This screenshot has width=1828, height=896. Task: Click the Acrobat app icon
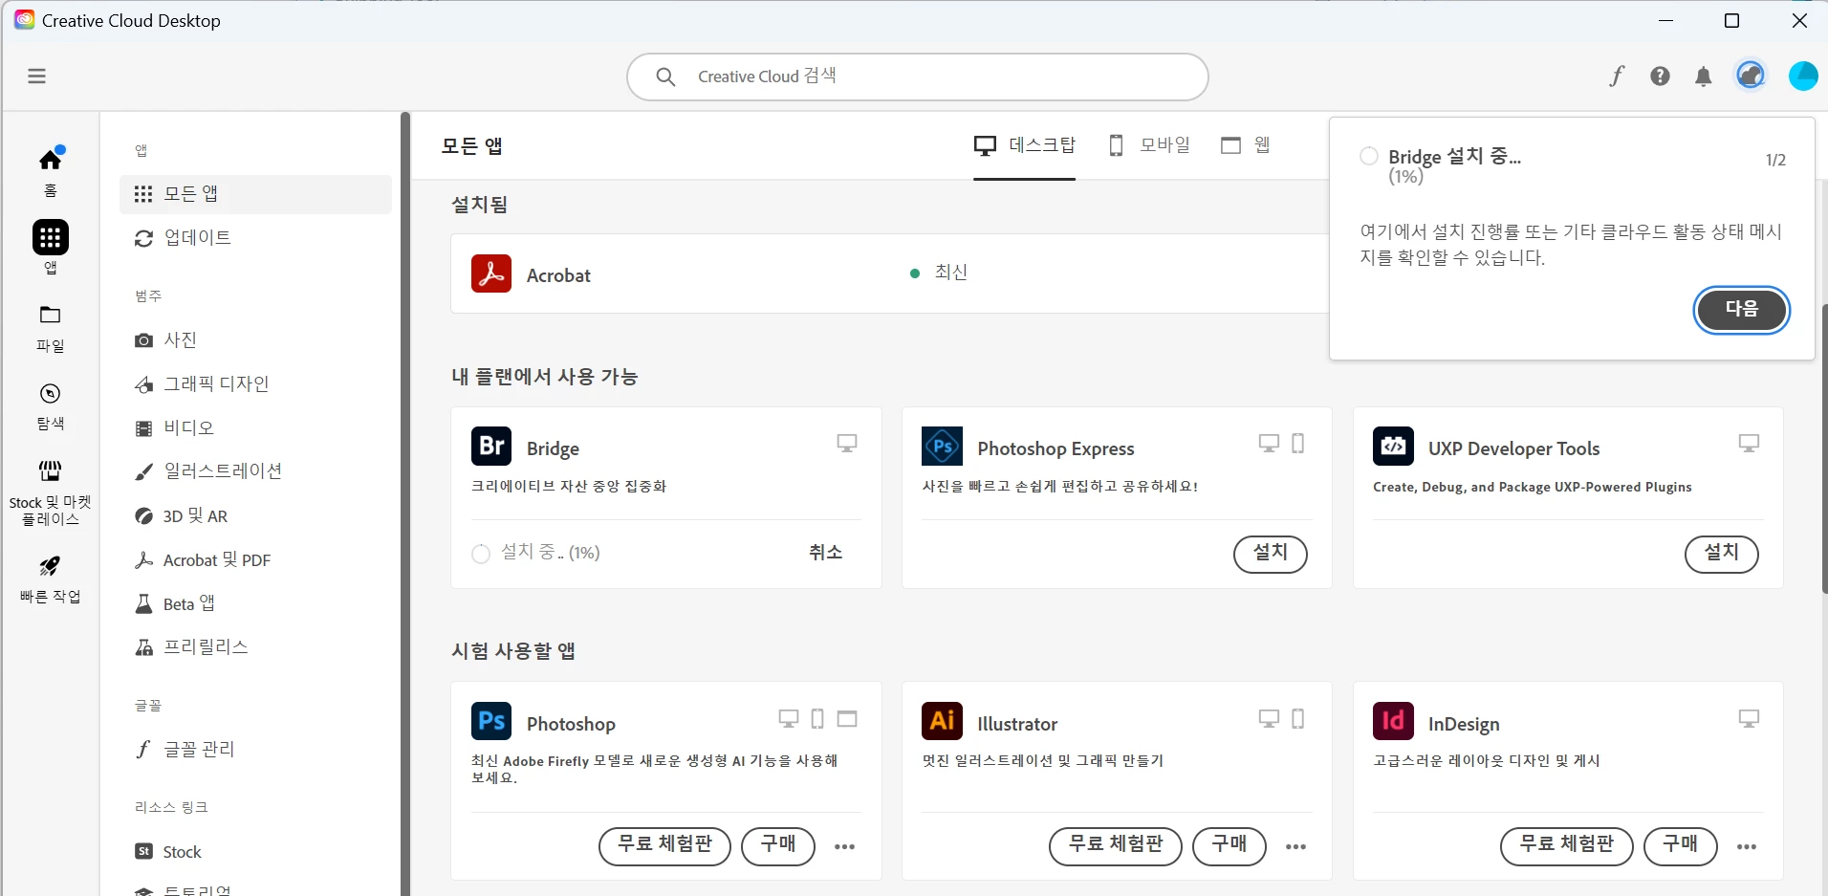click(x=491, y=273)
